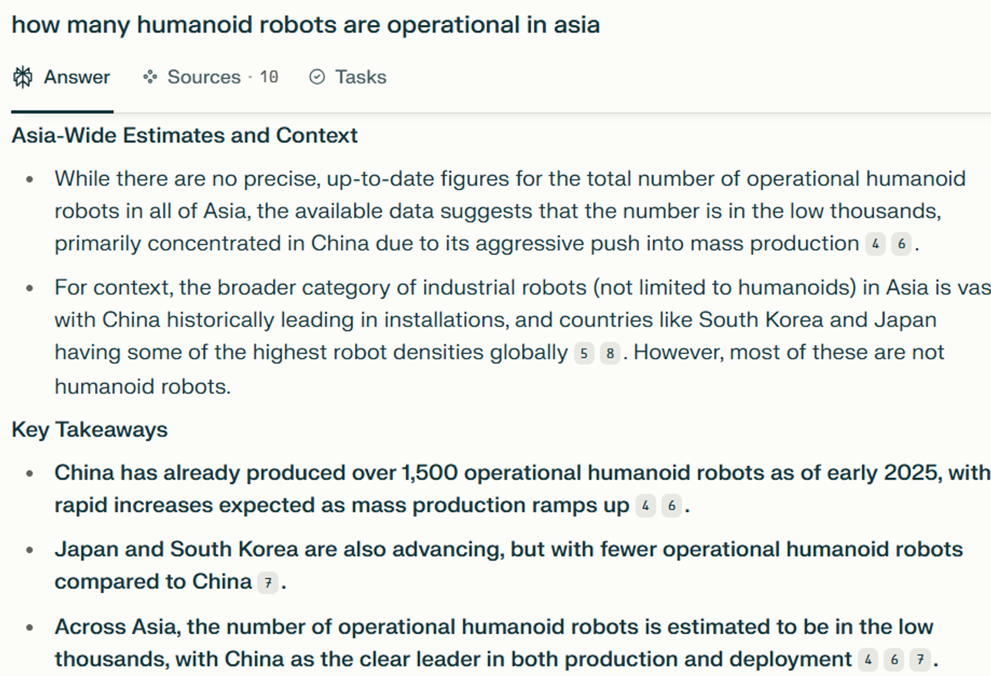
Task: Open citation 6 after 'production and deployment'
Action: [894, 659]
